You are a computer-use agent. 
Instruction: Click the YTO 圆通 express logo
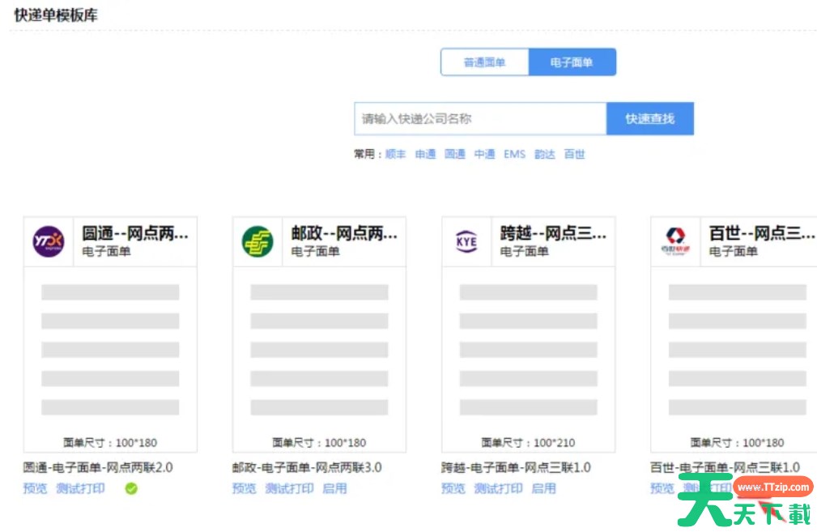[x=48, y=241]
